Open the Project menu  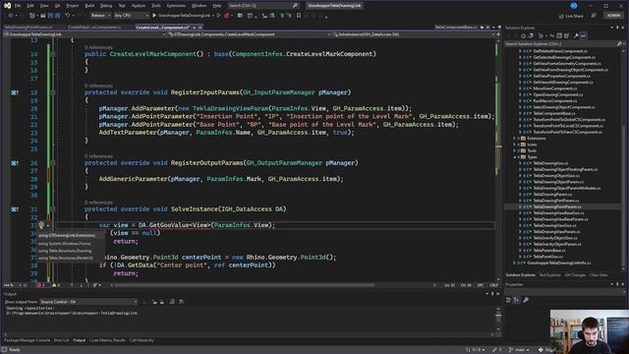[x=73, y=6]
